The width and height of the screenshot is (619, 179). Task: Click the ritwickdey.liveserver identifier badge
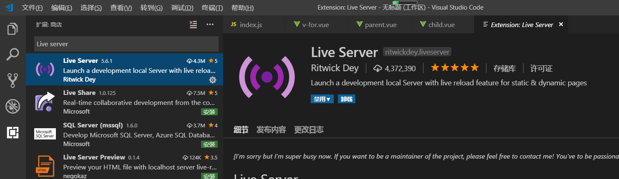417,52
